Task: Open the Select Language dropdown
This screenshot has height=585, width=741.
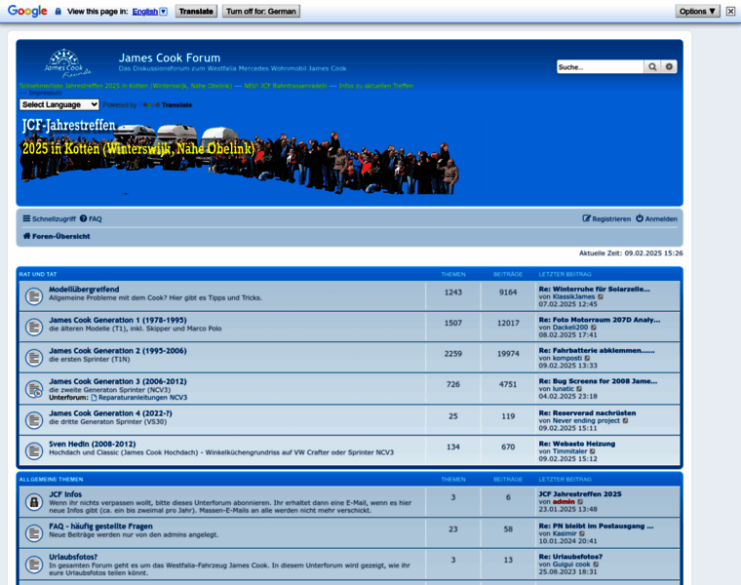Action: pyautogui.click(x=58, y=104)
